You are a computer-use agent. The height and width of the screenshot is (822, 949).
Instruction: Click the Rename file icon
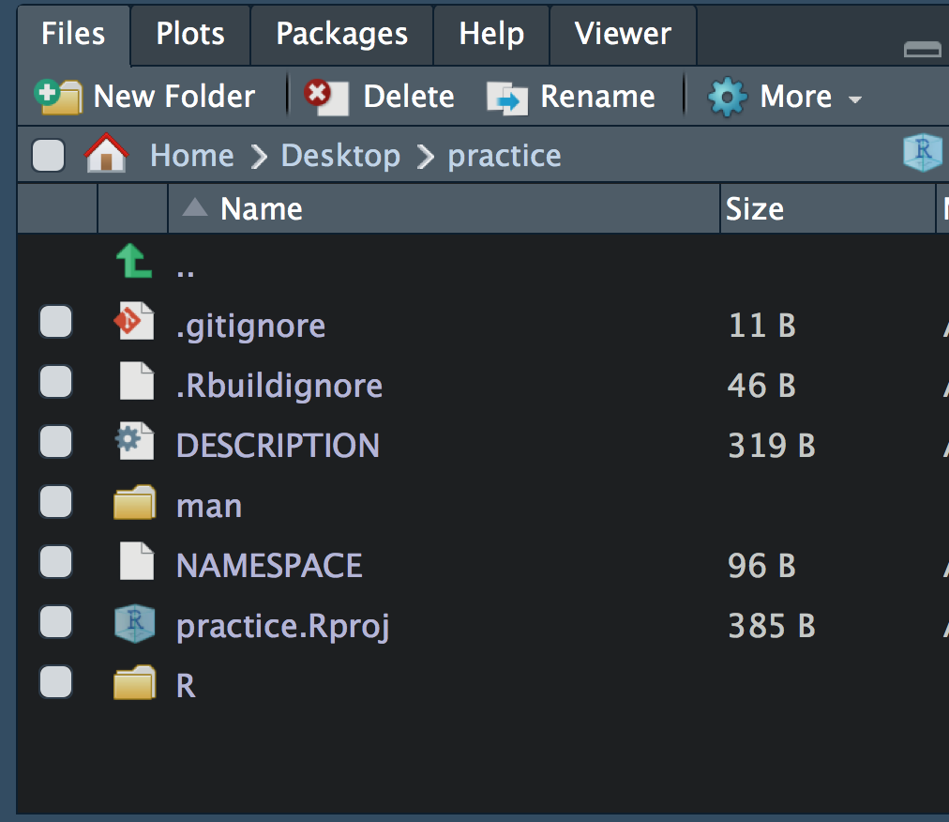click(x=507, y=99)
